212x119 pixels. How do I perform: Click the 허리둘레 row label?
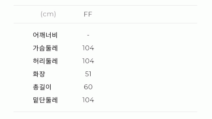45,61
